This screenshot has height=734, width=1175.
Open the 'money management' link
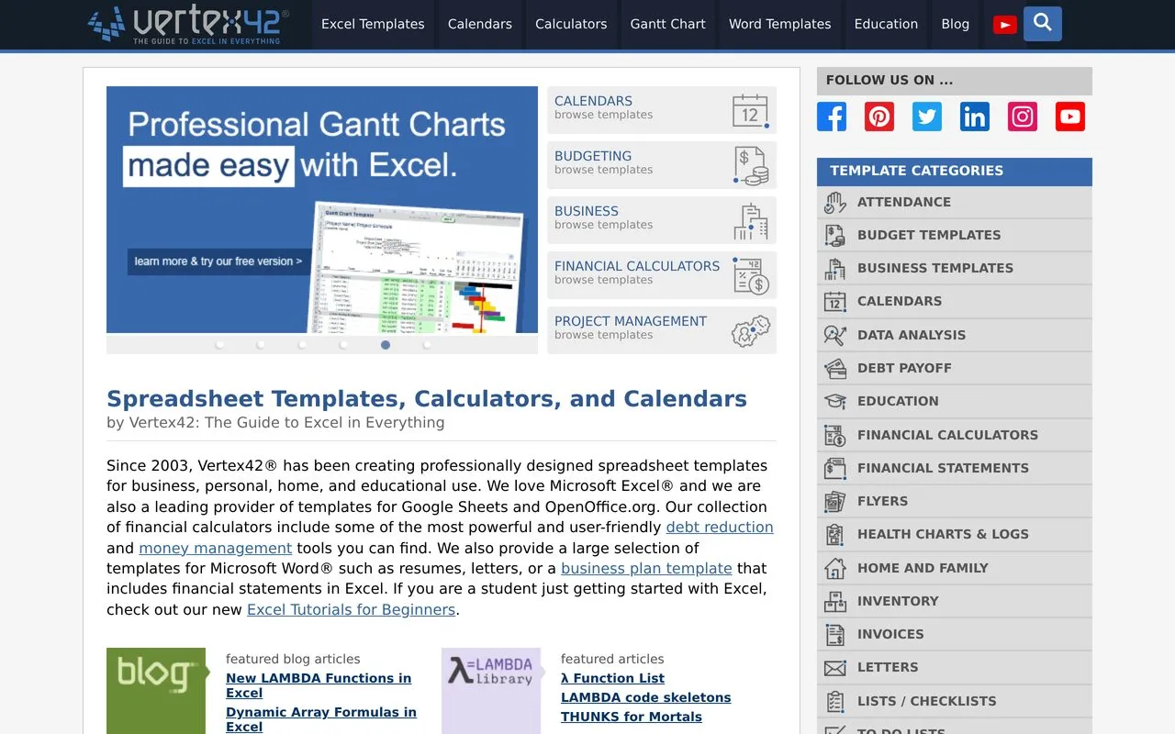point(216,548)
